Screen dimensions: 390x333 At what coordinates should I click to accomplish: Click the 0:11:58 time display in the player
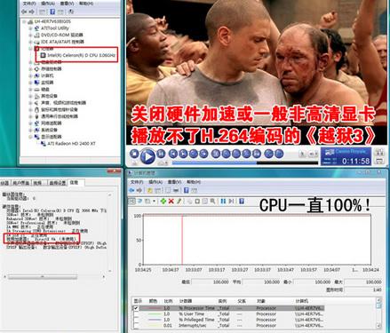pos(355,161)
